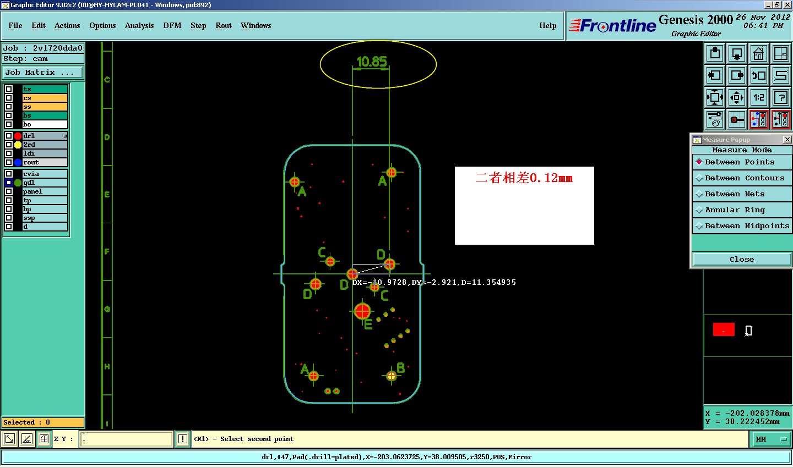Open the Help menu
793x468 pixels.
click(548, 25)
